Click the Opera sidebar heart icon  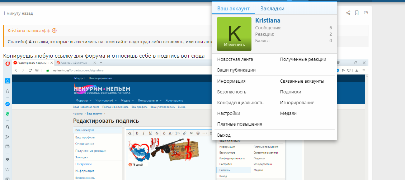point(8,169)
